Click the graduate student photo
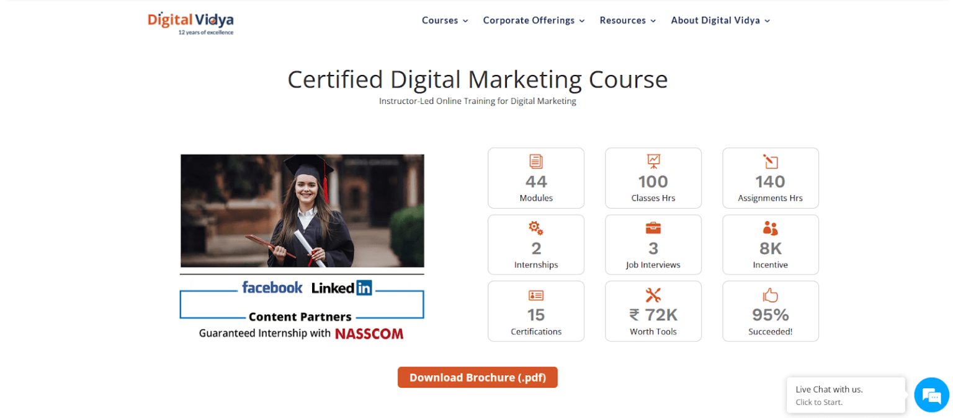Viewport: 953px width, 418px height. point(302,211)
